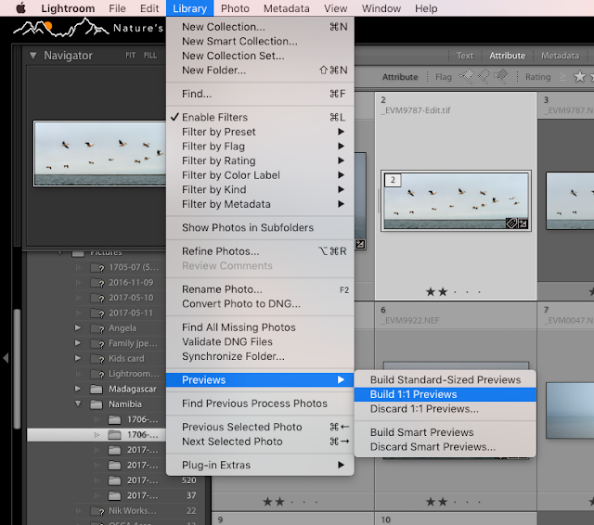Screen dimensions: 594x525
Task: Choose Refine Photos... menu item
Action: click(260, 251)
